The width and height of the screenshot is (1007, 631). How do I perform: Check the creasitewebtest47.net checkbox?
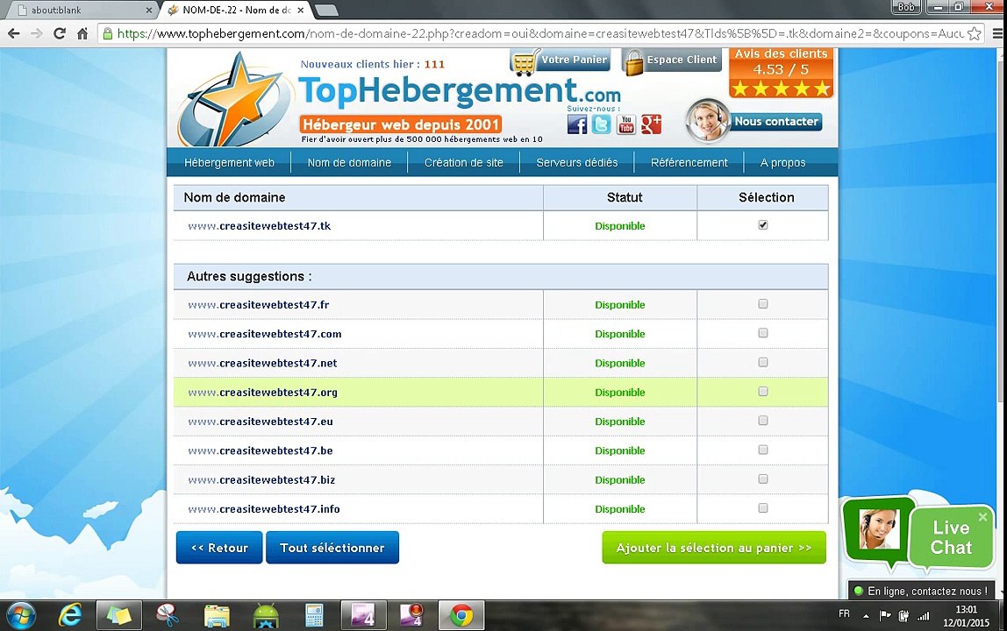[763, 362]
